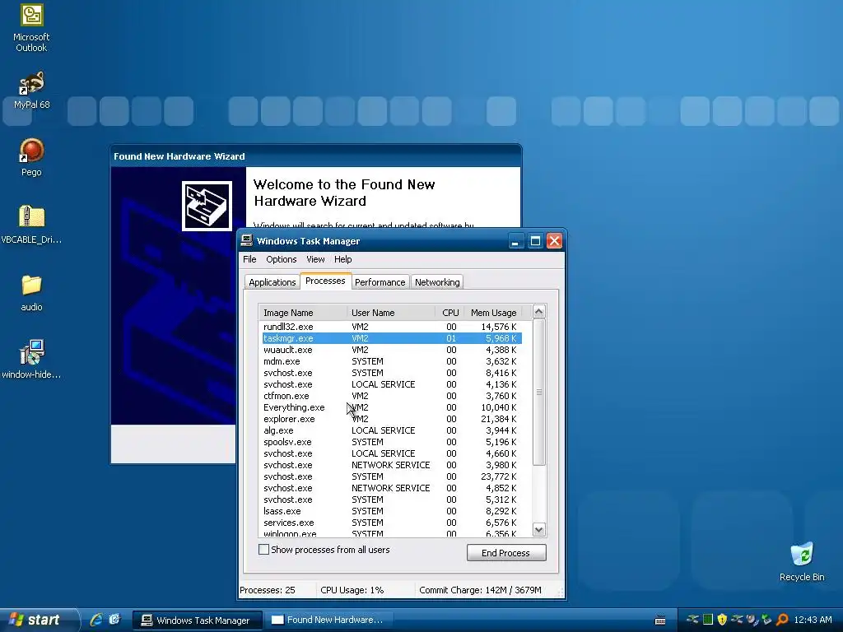Switch to Found New Hardware taskbar button
The width and height of the screenshot is (843, 632).
[328, 620]
